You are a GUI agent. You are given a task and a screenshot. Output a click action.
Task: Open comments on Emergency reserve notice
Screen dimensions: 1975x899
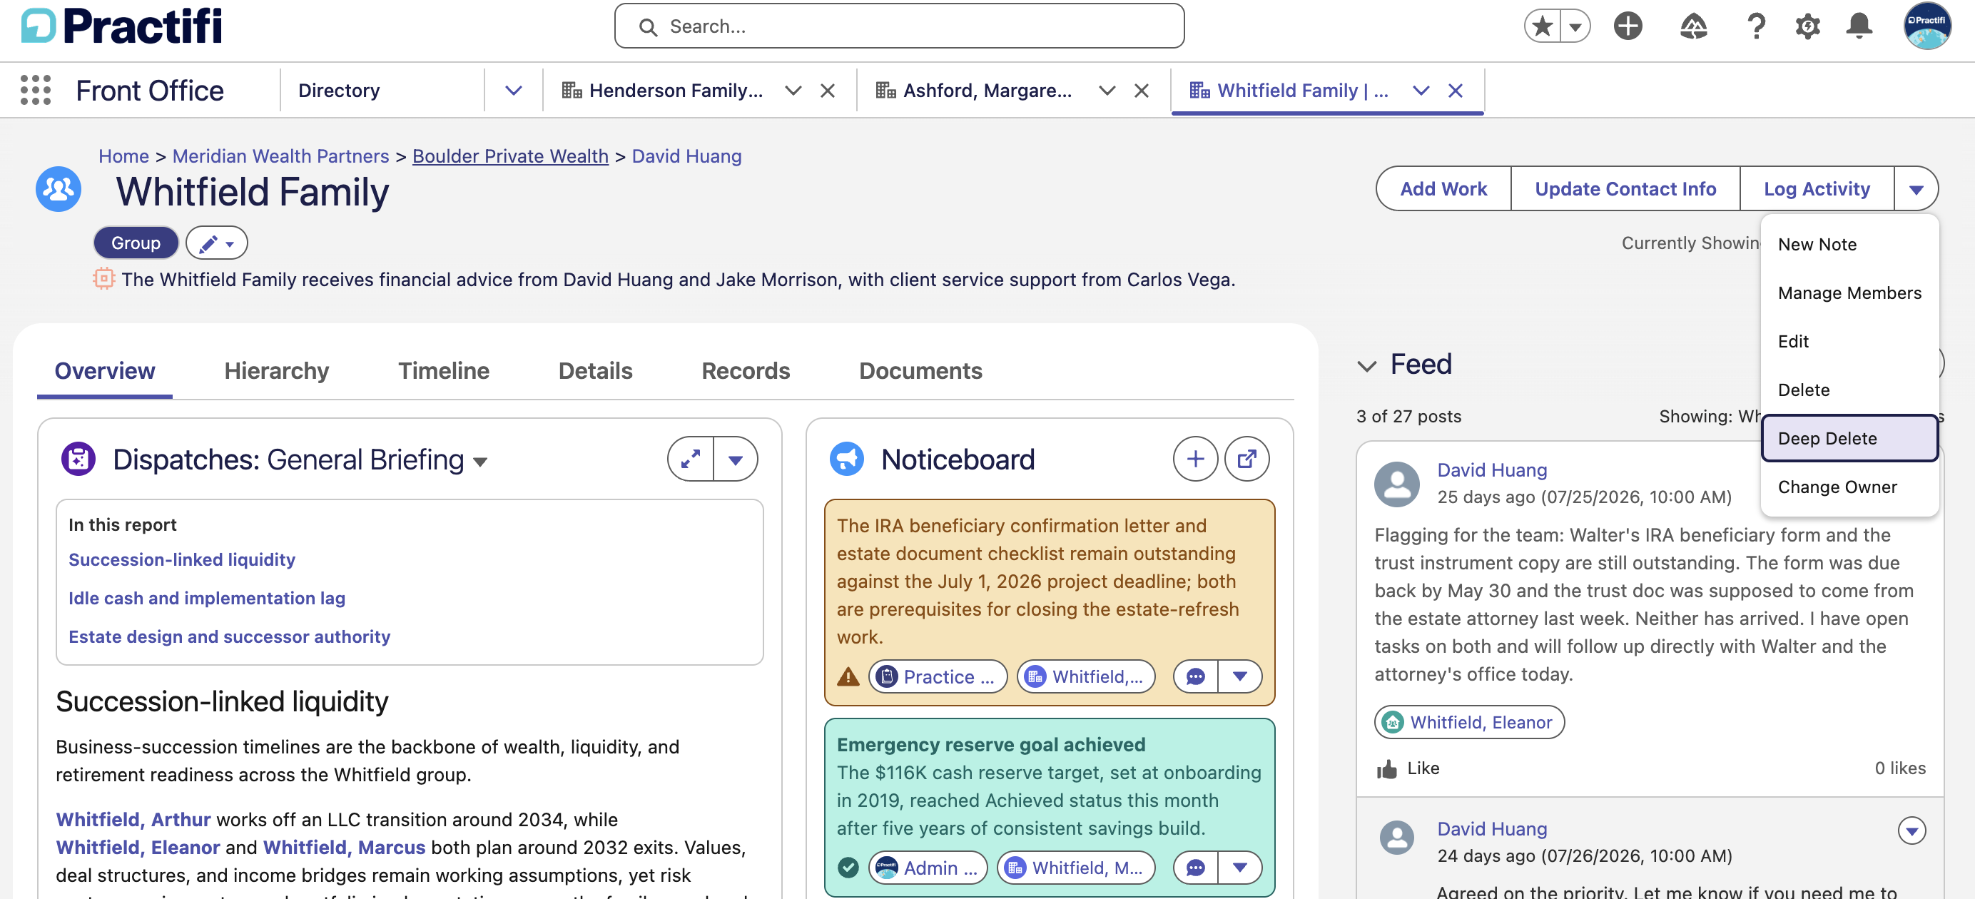tap(1194, 868)
